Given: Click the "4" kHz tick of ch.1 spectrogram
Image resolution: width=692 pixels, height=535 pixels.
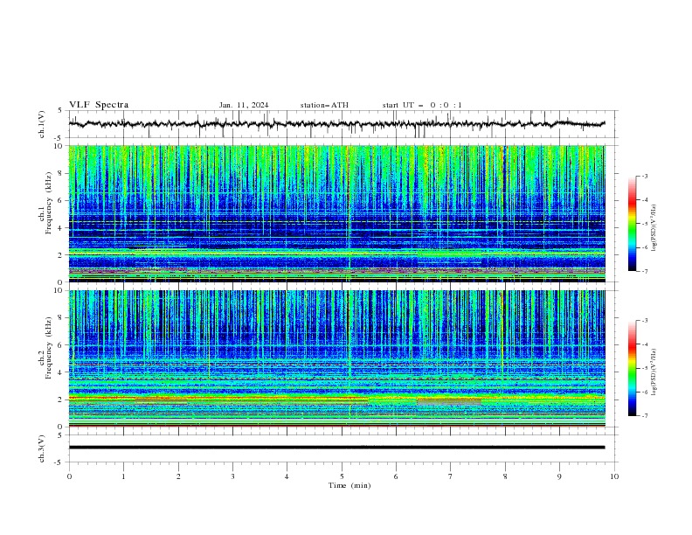Looking at the screenshot, I should click(61, 228).
